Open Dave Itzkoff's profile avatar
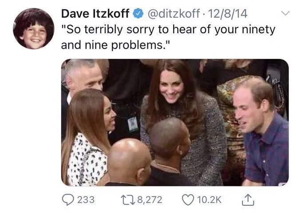 33,29
